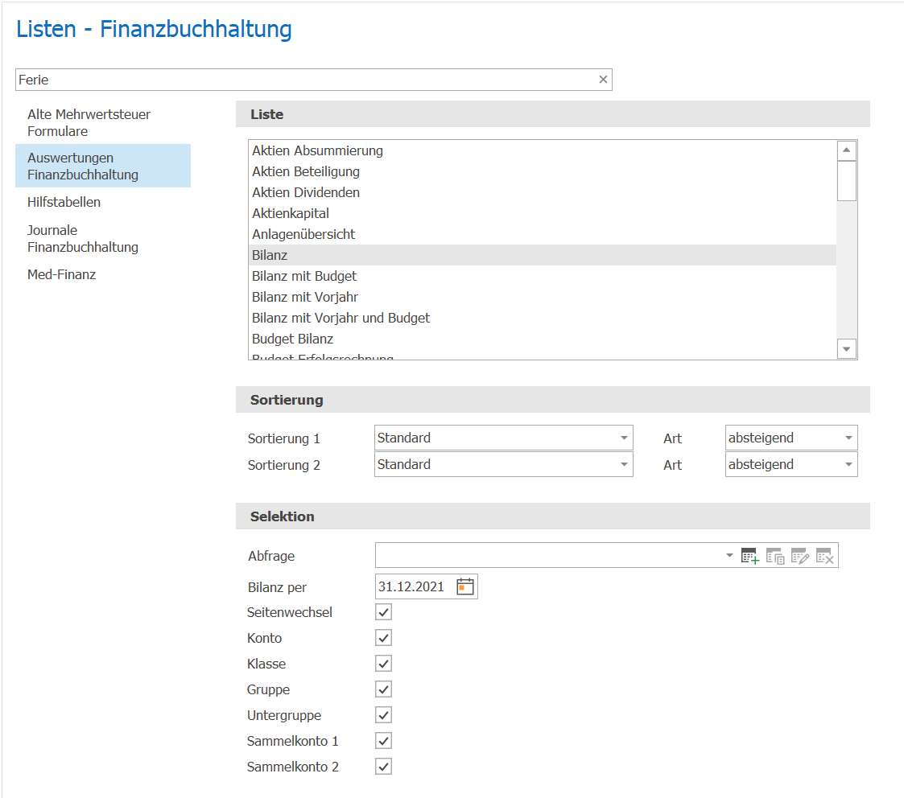This screenshot has height=798, width=904.
Task: Click the list scrollbar up arrow
Action: point(846,150)
